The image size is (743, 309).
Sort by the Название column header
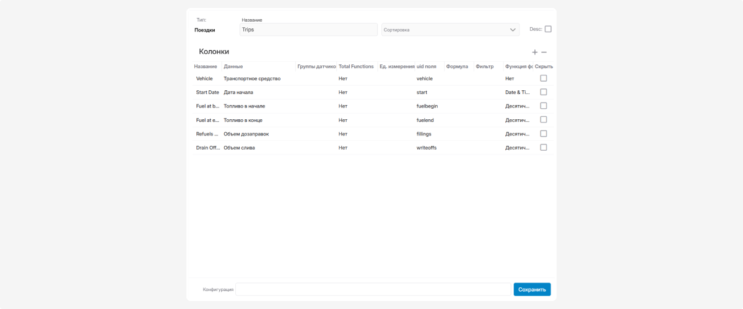206,66
